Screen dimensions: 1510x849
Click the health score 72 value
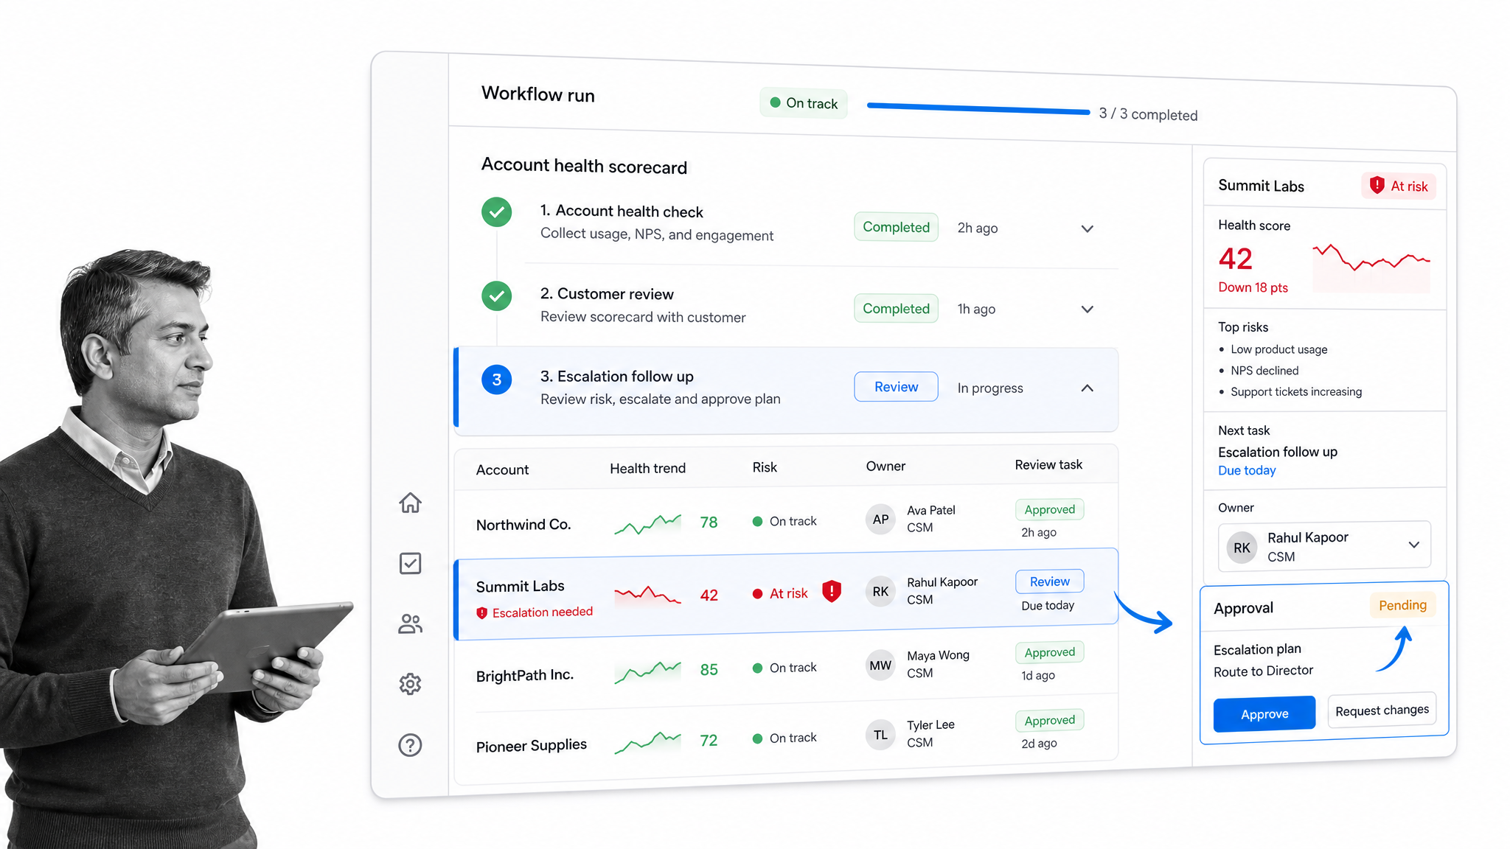pos(709,741)
